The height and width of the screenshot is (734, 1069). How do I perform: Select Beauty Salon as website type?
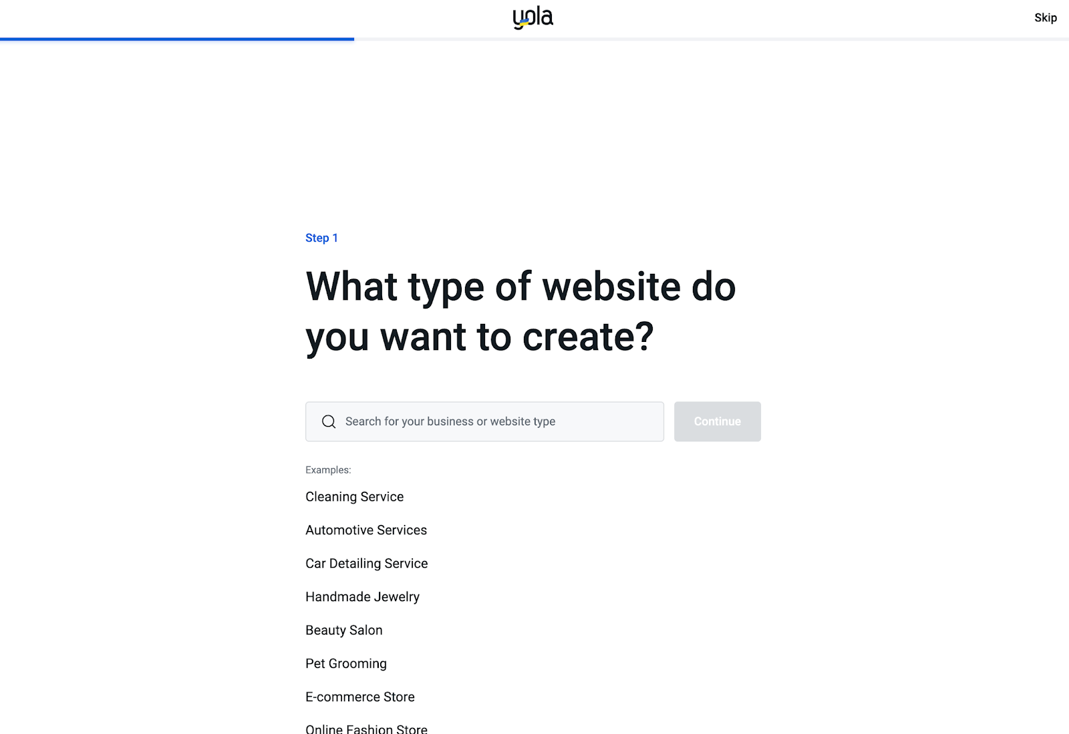343,630
